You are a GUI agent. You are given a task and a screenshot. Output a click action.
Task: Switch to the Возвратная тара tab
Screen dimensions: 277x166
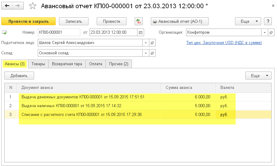pos(67,64)
